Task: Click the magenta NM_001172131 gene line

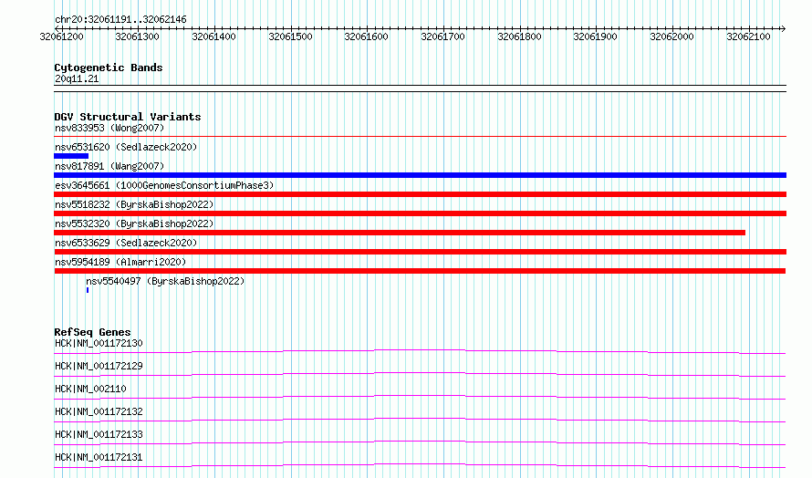Action: click(420, 465)
